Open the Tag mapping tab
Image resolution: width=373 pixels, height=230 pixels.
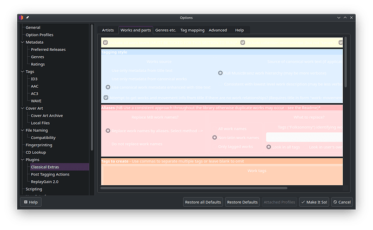192,30
